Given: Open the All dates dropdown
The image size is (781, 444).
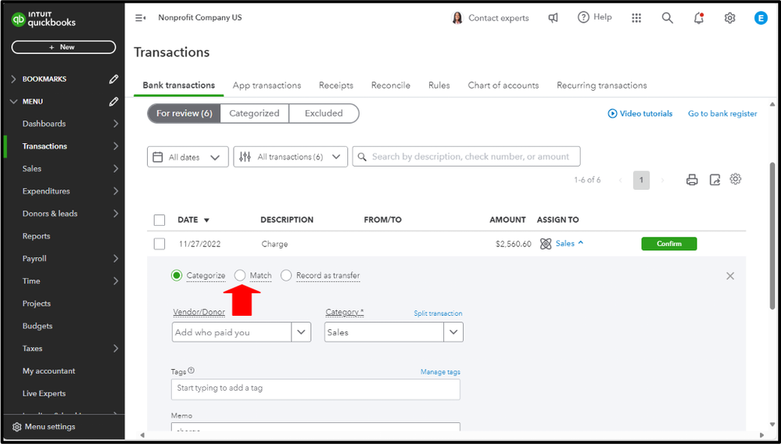Looking at the screenshot, I should click(x=188, y=157).
